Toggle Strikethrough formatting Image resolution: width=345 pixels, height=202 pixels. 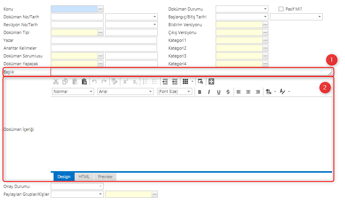coord(228,92)
